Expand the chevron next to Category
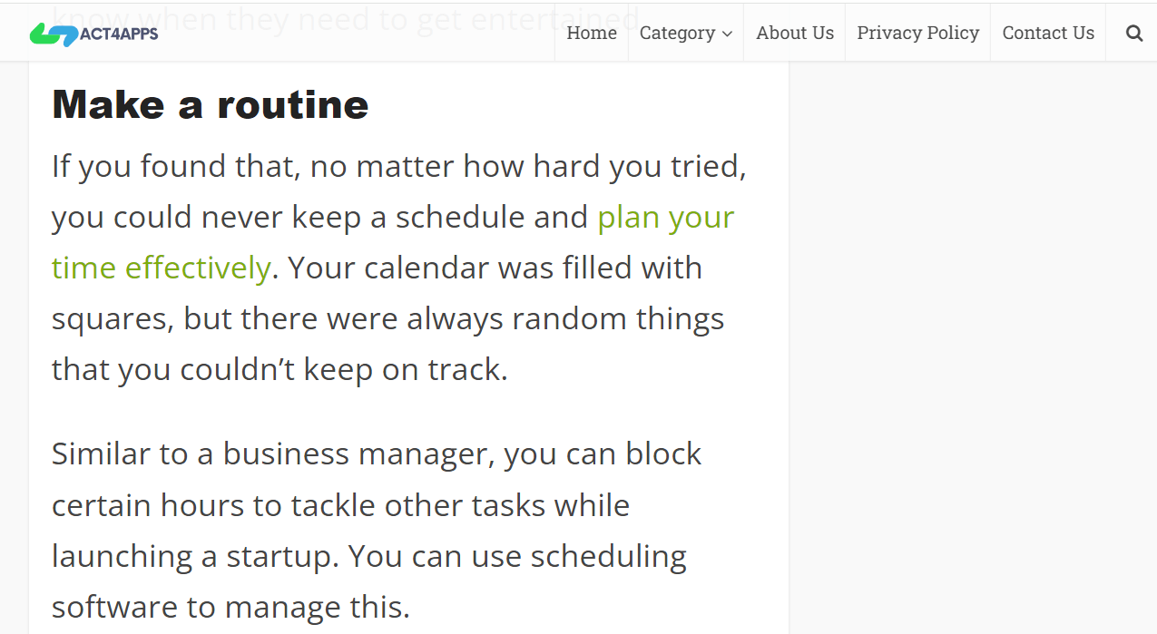 (x=727, y=34)
